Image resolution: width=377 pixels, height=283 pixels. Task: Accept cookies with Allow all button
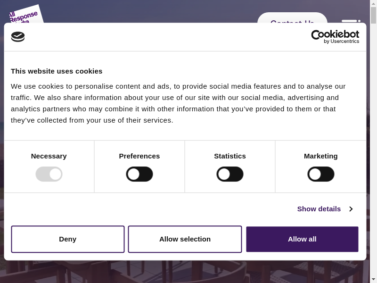click(302, 239)
